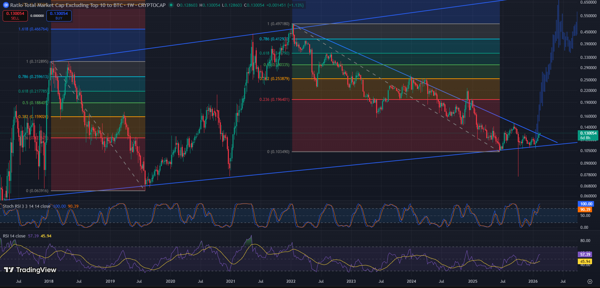This screenshot has height=288, width=600.
Task: Click the 1.618 (0.466764) Fibonacci level label
Action: (33, 29)
